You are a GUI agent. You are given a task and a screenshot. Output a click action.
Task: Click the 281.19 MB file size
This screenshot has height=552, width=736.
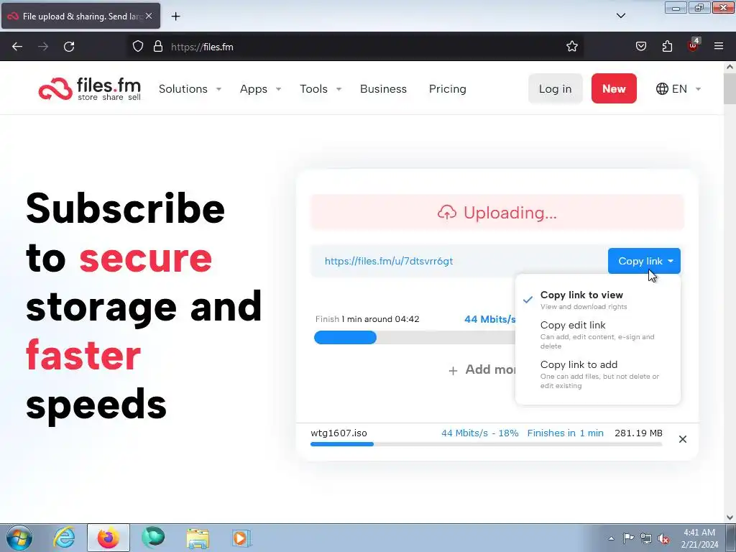pos(638,433)
